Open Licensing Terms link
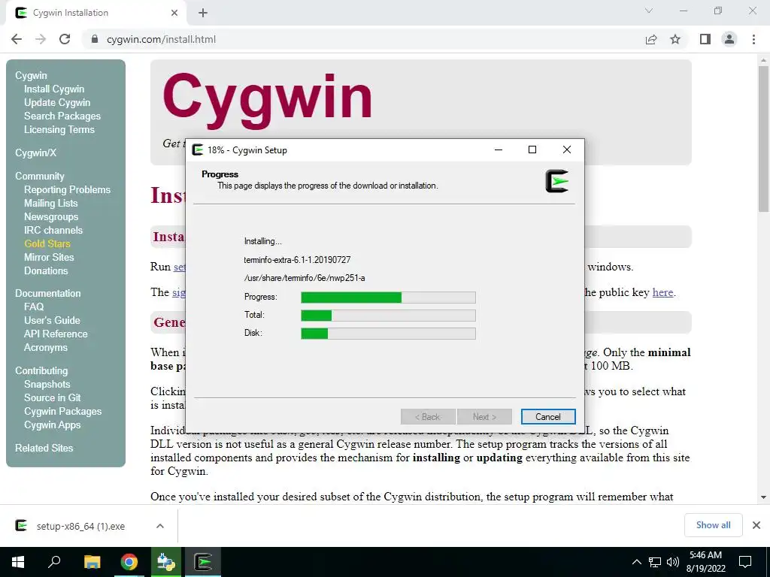770x577 pixels. tap(59, 129)
